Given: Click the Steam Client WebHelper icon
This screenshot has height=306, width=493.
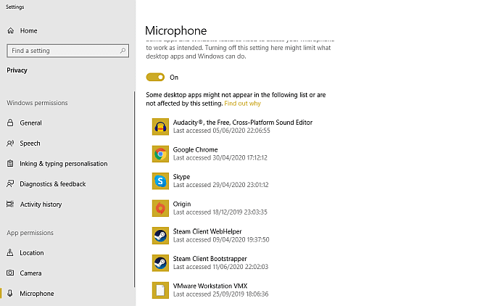Looking at the screenshot, I should (x=160, y=236).
